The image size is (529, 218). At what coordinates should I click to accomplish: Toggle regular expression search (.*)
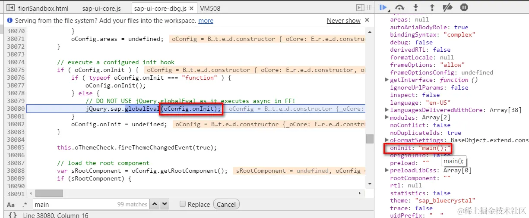coord(24,205)
